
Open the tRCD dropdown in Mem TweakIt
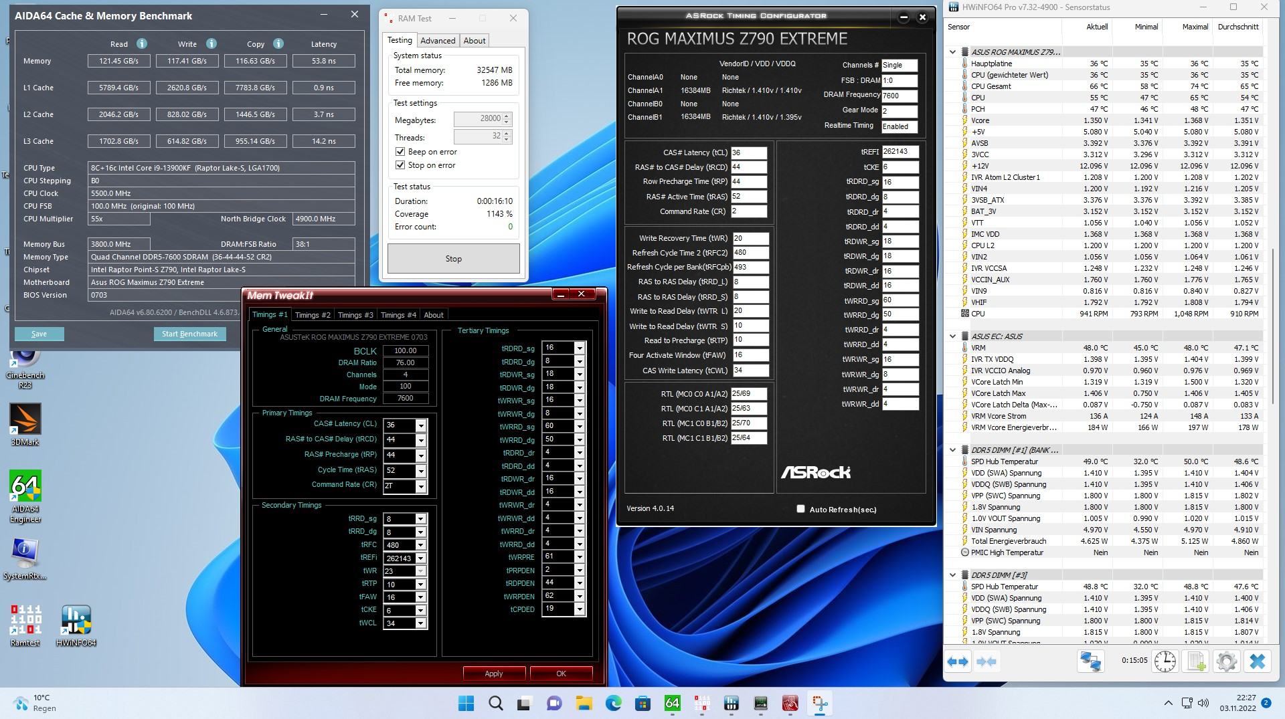coord(421,440)
